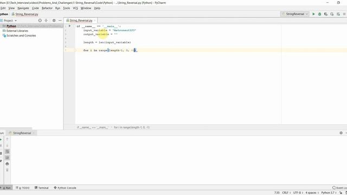
Task: Open the Code menu
Action: tap(35, 8)
